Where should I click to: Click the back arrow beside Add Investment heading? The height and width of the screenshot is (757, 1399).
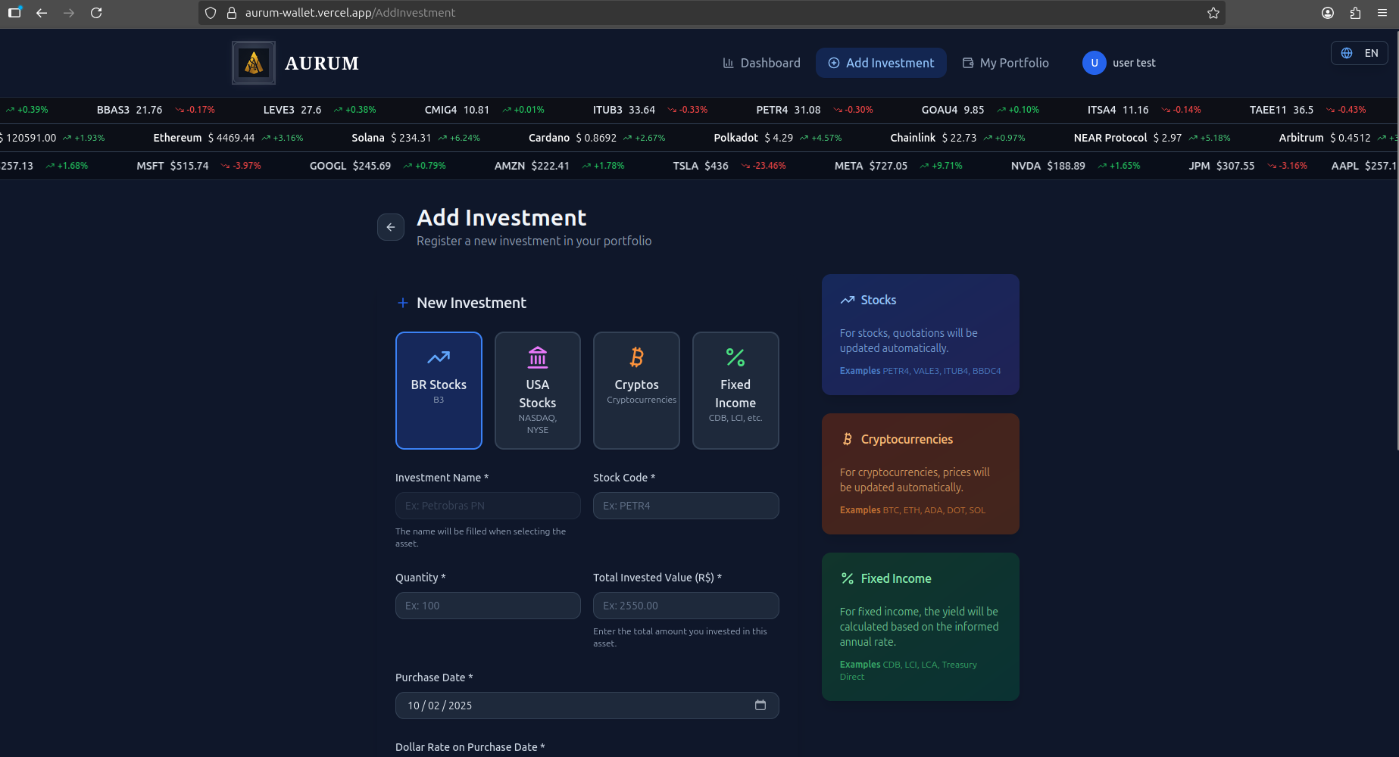(x=391, y=227)
